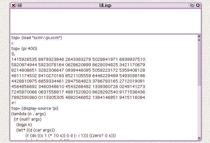Click the (bigpi n) line

point(24,125)
